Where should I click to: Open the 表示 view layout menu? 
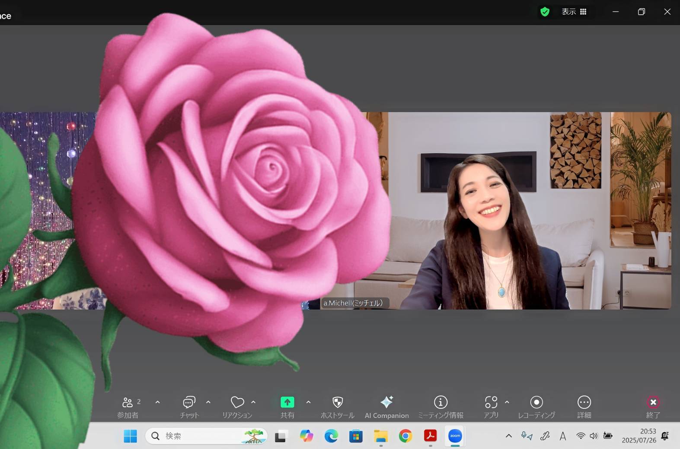[574, 12]
